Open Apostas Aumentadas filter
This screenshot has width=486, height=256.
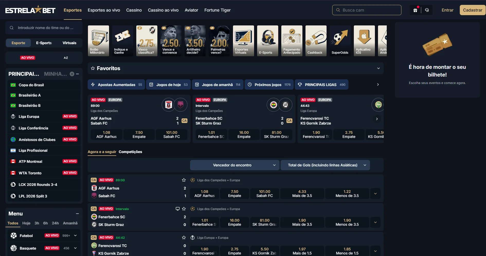point(116,84)
